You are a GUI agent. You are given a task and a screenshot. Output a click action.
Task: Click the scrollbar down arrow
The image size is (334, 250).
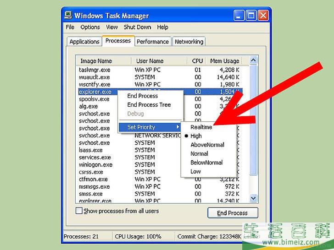click(253, 198)
